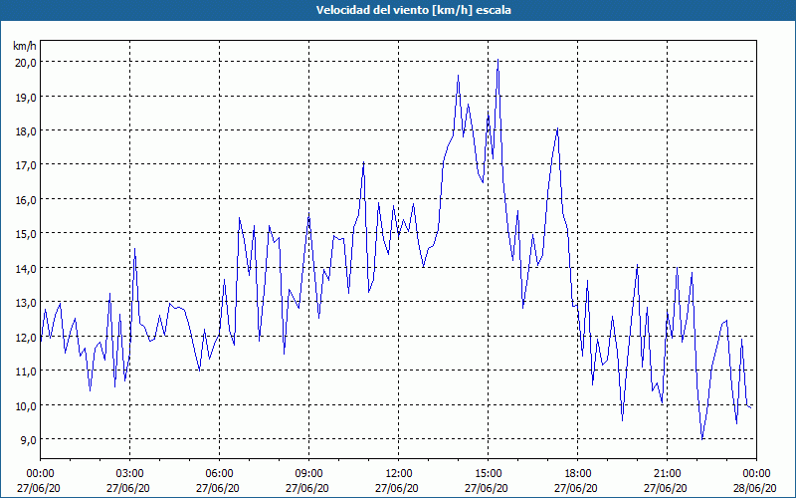
Task: Select the 16,0 y-axis value
Action: 26,200
